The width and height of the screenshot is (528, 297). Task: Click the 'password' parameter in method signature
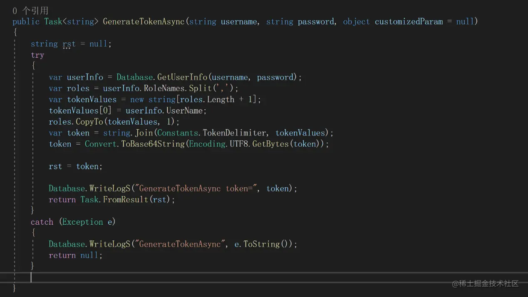coord(316,22)
